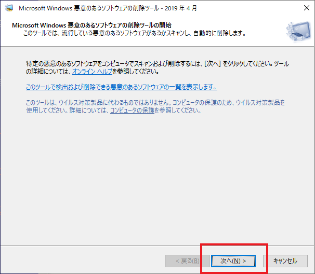Click the instruction paragraph beginning 特定の悪意のある
315x274 pixels.
point(157,67)
